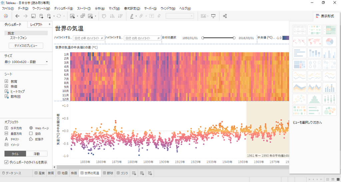Select the box-and-whisker plot in Show Me
The height and width of the screenshot is (182, 341).
(329, 99)
